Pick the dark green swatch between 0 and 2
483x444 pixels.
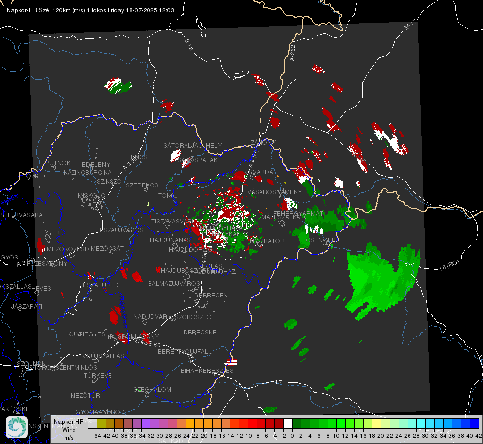(297, 423)
